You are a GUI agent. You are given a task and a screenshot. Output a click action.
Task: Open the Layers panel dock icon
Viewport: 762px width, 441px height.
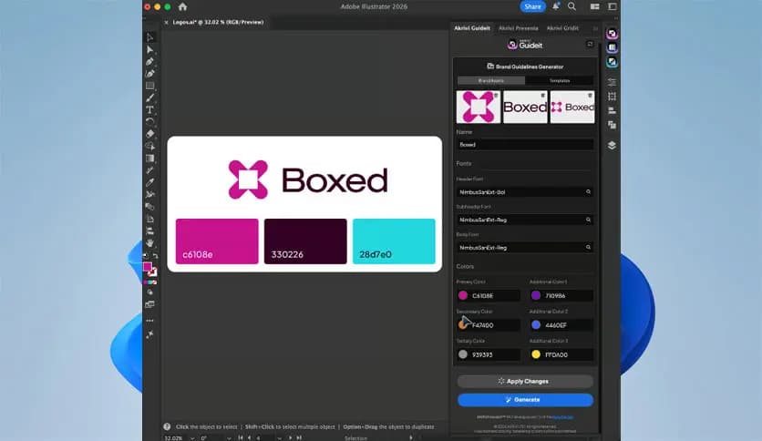[612, 145]
